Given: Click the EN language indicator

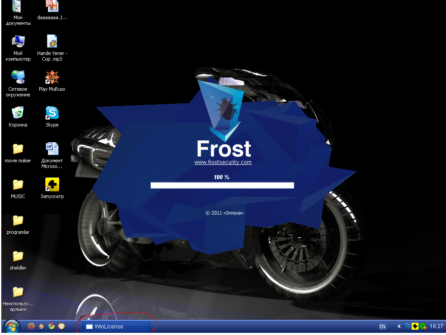Looking at the screenshot, I should point(382,326).
